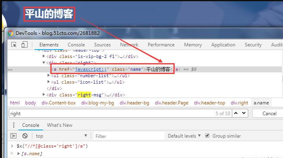The width and height of the screenshot is (283, 158).
Task: Select body in the breadcrumb bar
Action: pos(30,103)
